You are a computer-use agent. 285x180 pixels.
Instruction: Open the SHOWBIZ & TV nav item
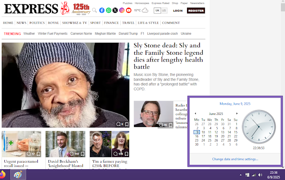click(74, 23)
